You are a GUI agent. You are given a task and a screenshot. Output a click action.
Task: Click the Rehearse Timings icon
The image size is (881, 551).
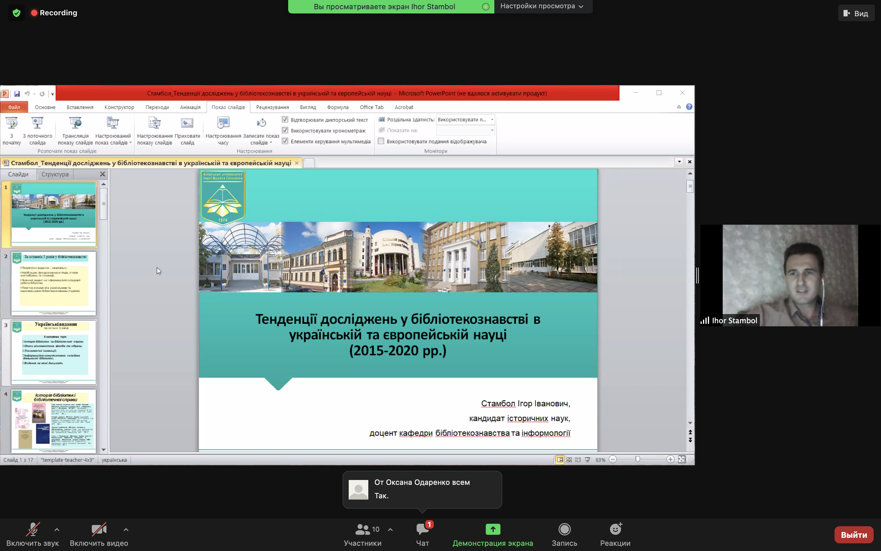click(x=223, y=123)
